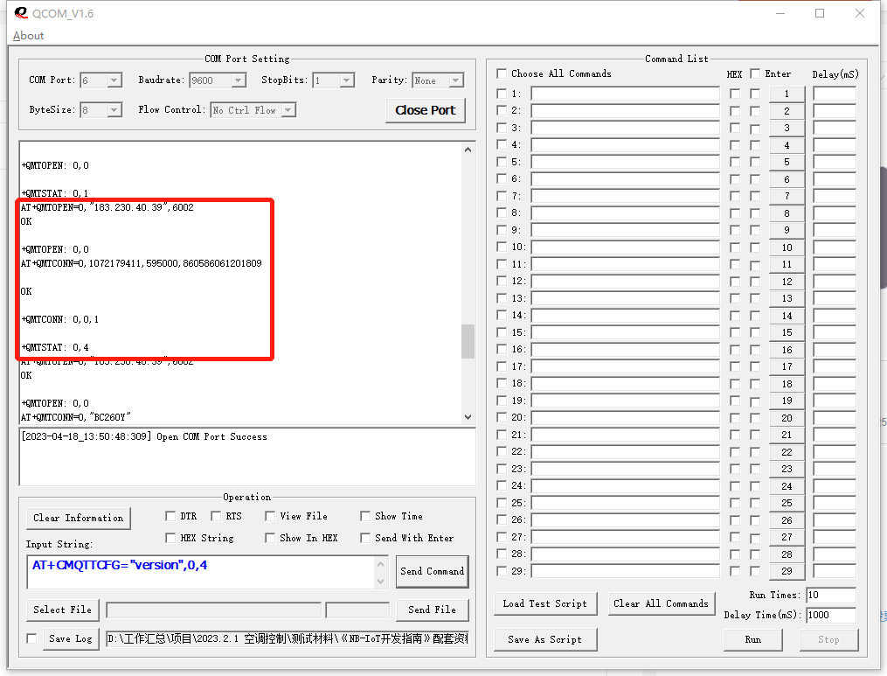The image size is (887, 676).
Task: Click the Run button
Action: (753, 640)
